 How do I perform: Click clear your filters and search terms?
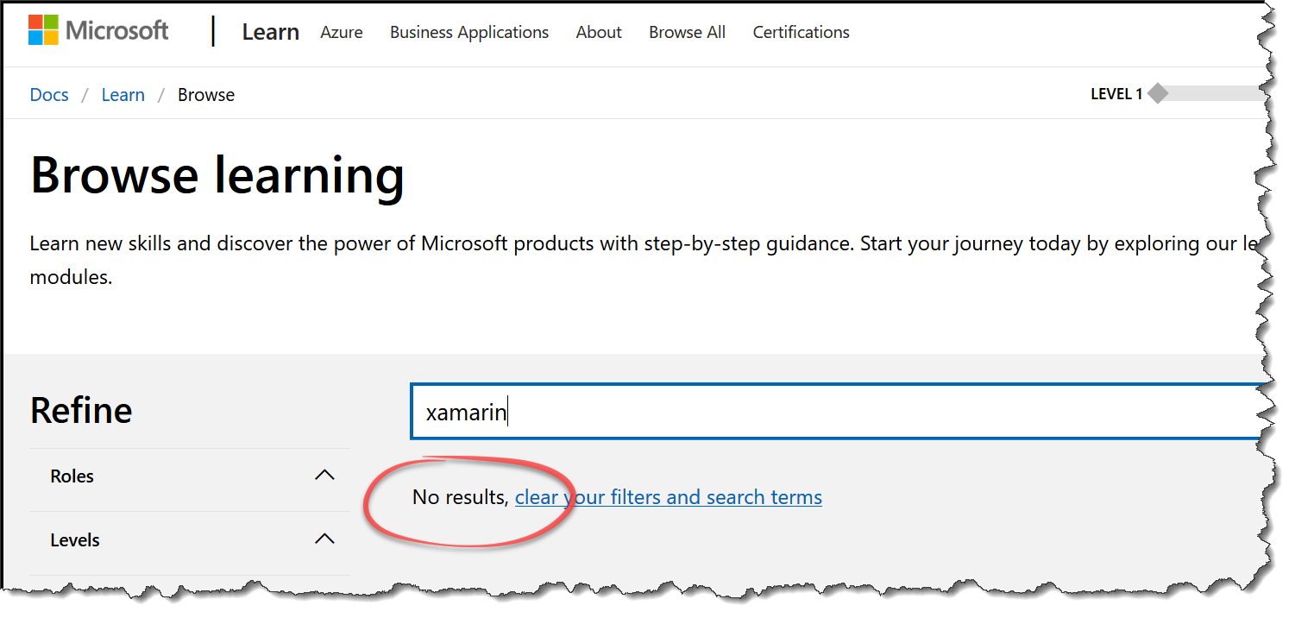pos(669,497)
